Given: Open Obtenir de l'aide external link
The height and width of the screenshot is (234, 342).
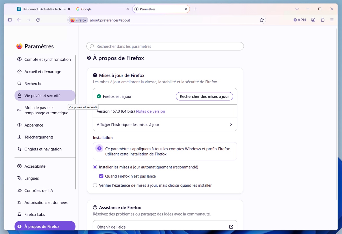Looking at the screenshot, I should [x=165, y=226].
